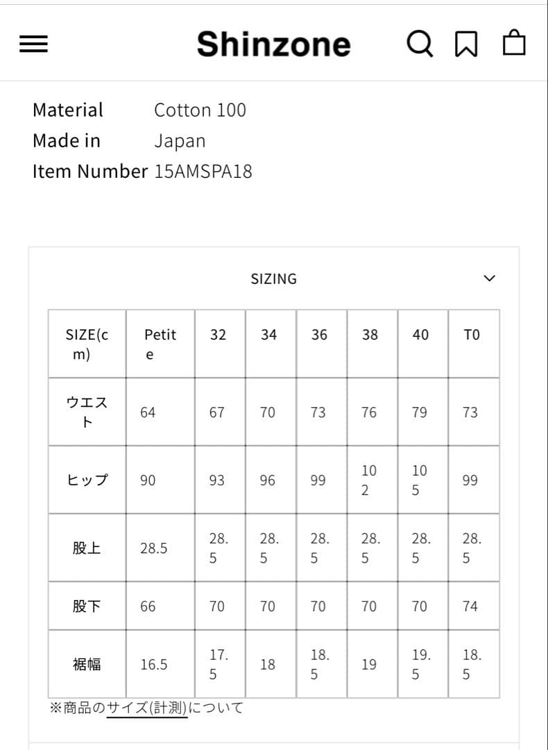Image resolution: width=548 pixels, height=750 pixels.
Task: Open the hamburger navigation menu
Action: coord(33,44)
